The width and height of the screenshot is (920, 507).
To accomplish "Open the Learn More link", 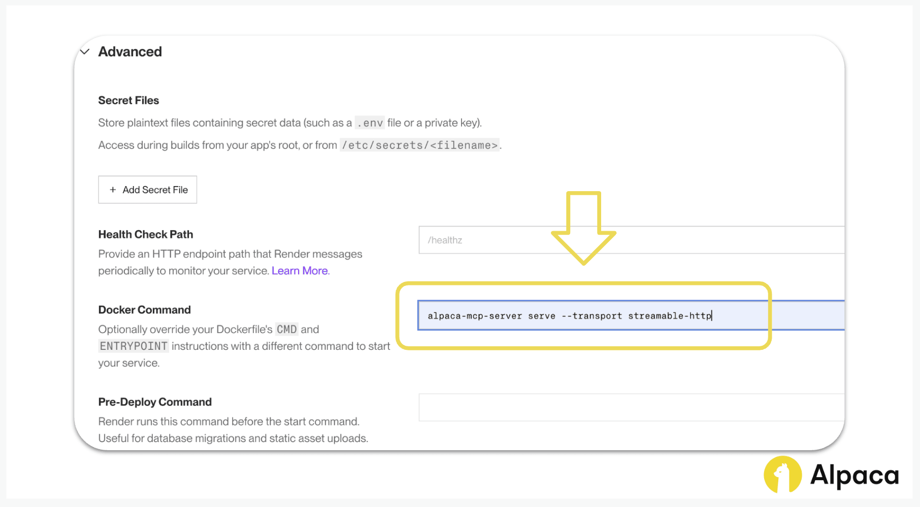I will 301,271.
